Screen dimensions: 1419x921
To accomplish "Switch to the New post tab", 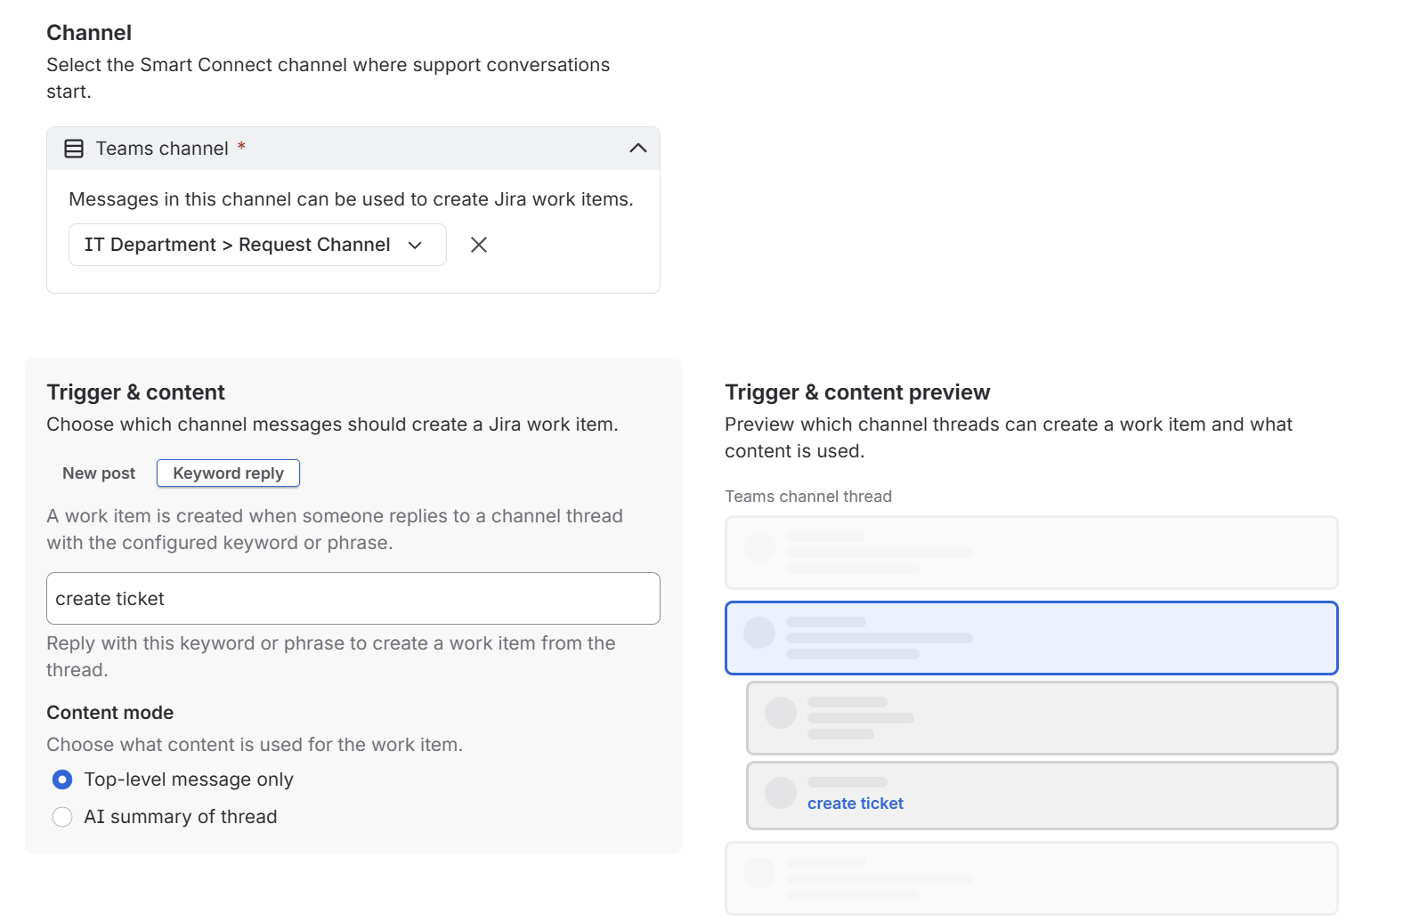I will 99,473.
